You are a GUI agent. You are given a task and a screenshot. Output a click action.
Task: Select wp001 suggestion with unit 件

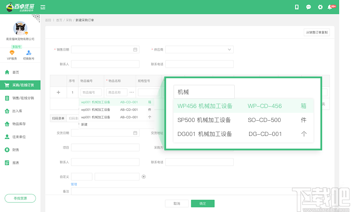pyautogui.click(x=116, y=110)
